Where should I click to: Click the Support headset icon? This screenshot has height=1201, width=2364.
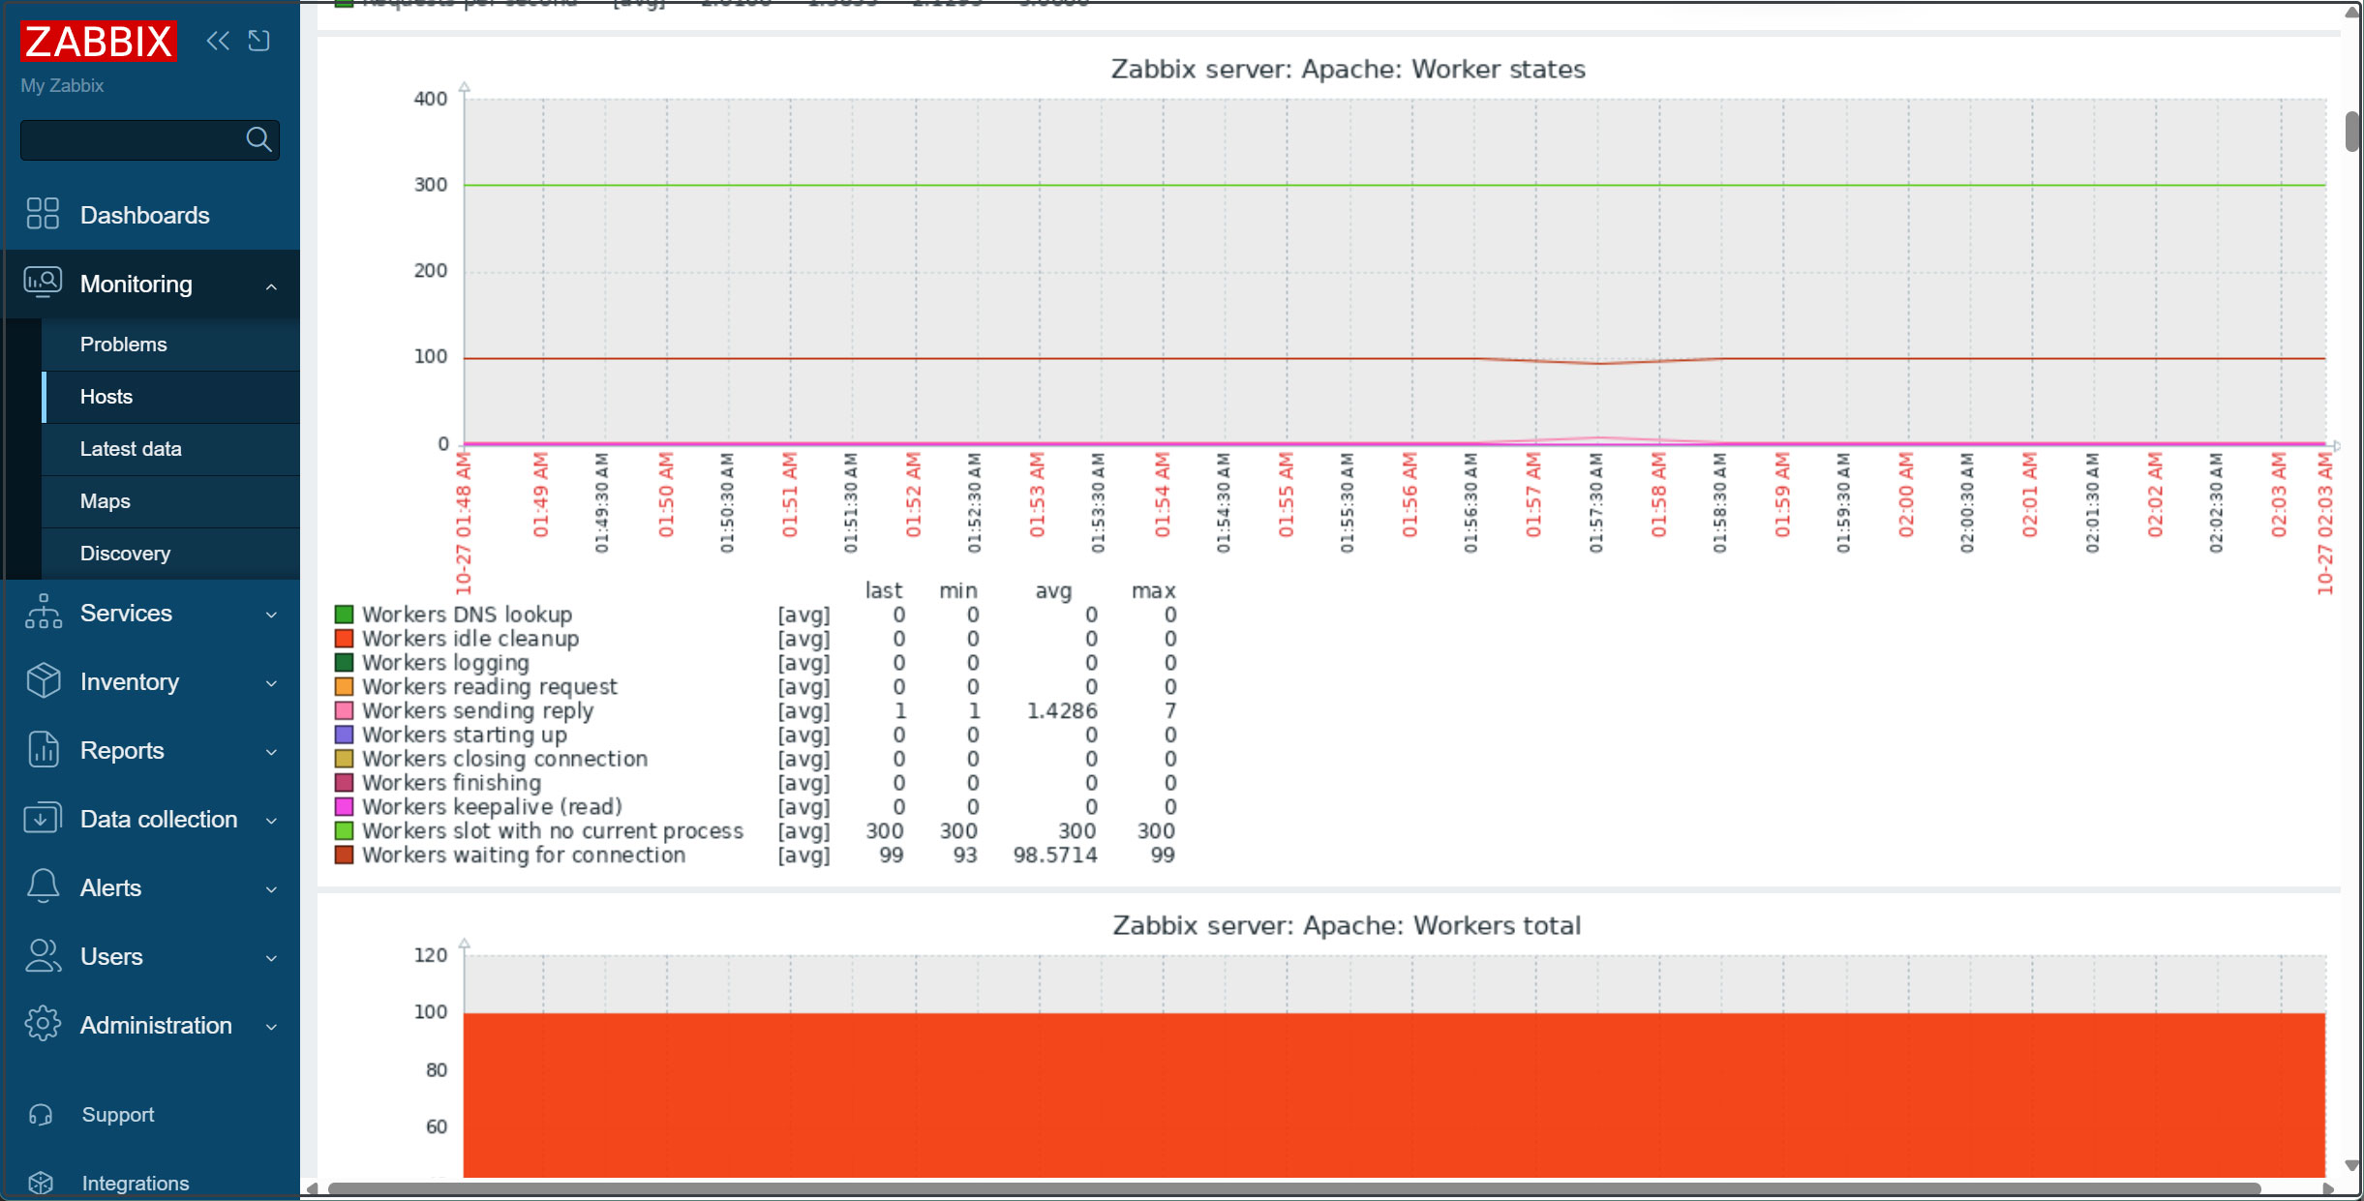pyautogui.click(x=41, y=1114)
